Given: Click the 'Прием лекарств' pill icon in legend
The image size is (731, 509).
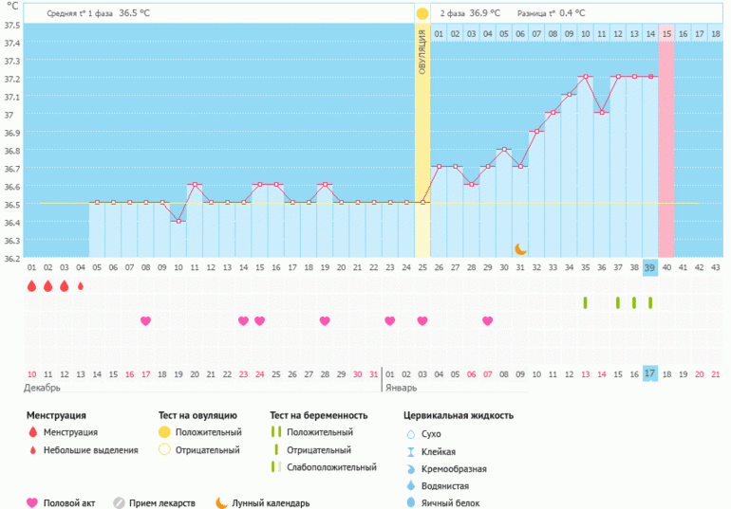Looking at the screenshot, I should pos(119,503).
